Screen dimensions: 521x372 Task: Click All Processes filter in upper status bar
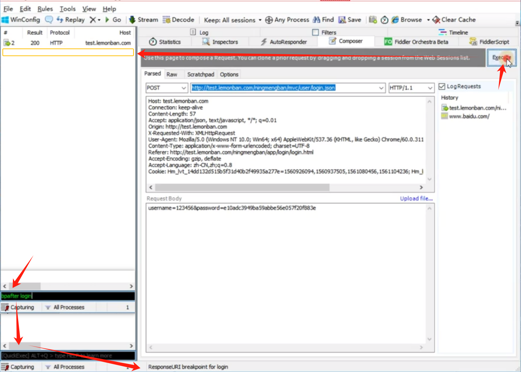coord(65,307)
